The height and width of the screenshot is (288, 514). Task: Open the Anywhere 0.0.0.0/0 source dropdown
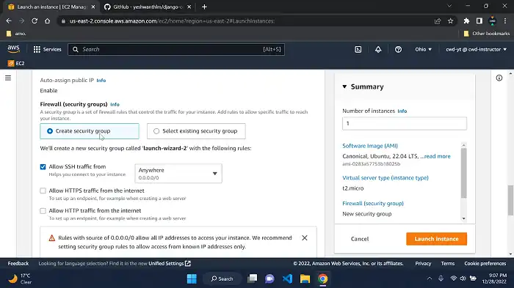click(178, 174)
